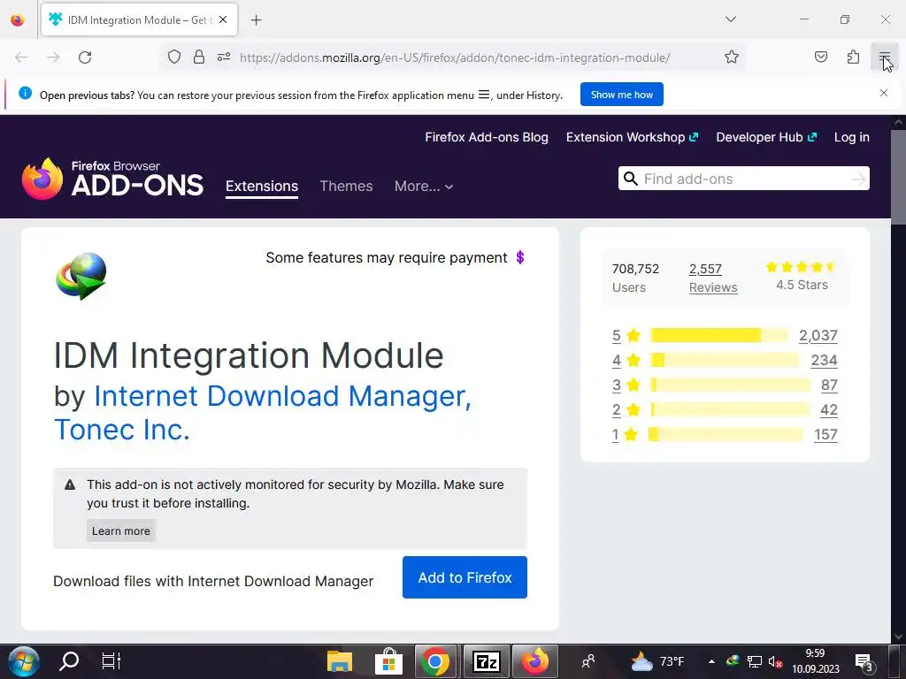The height and width of the screenshot is (679, 906).
Task: Open the tracking protection shield icon
Action: 174,57
